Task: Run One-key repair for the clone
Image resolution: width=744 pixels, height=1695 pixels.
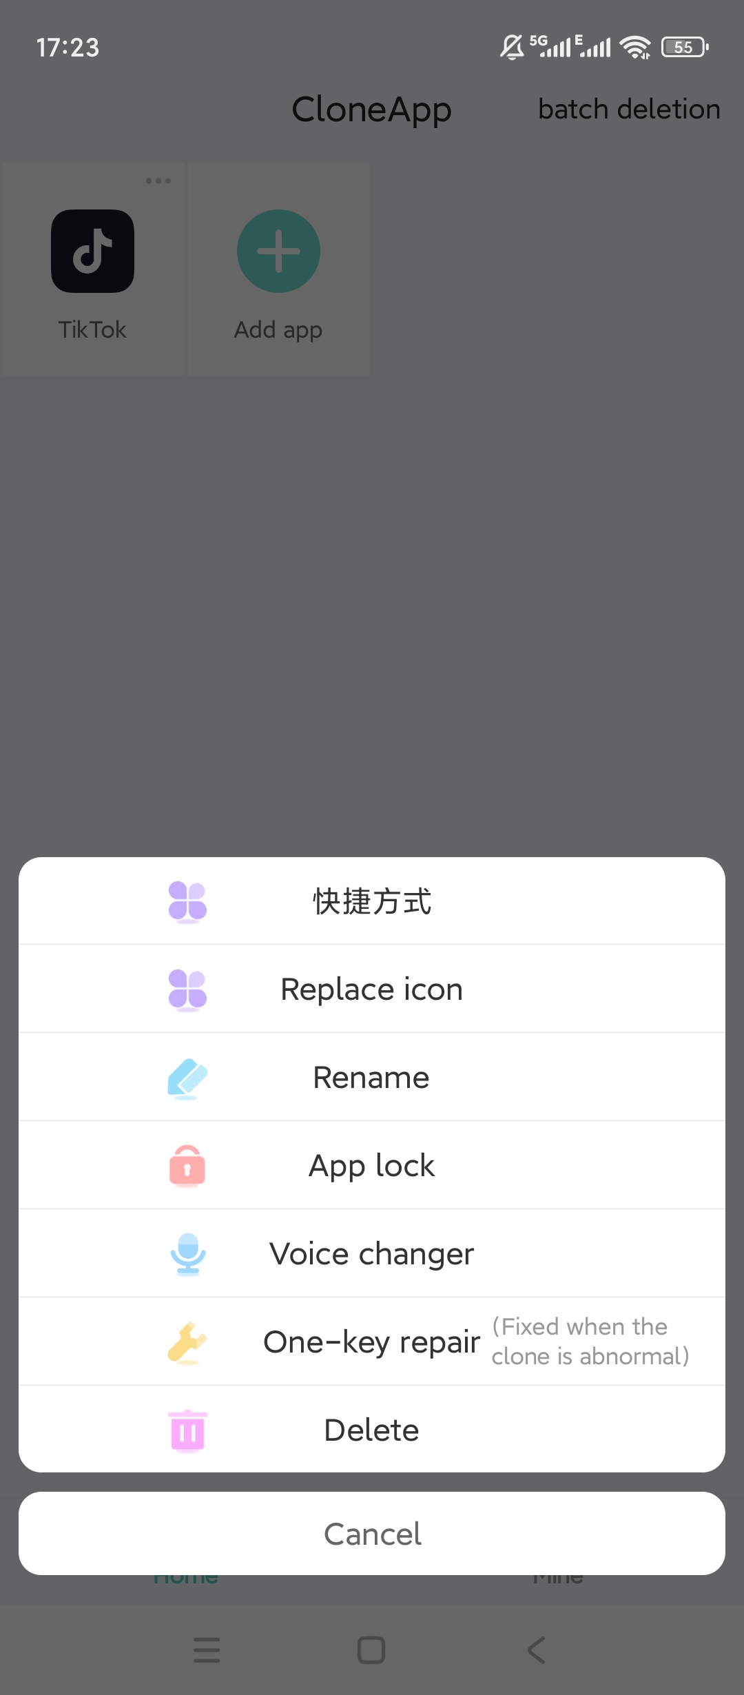Action: [x=372, y=1342]
